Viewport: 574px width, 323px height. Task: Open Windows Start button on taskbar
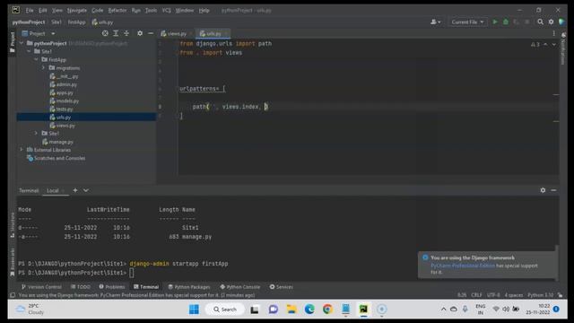click(194, 310)
